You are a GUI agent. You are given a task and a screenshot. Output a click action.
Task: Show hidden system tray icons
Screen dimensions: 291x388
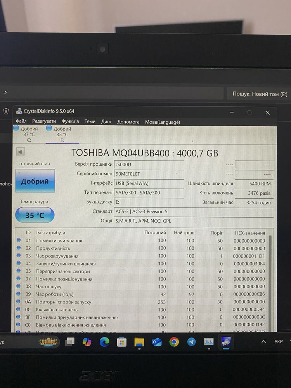[x=264, y=341]
